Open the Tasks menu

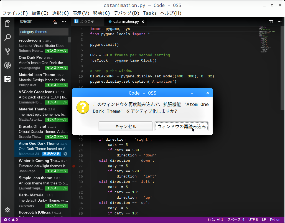tap(150, 13)
